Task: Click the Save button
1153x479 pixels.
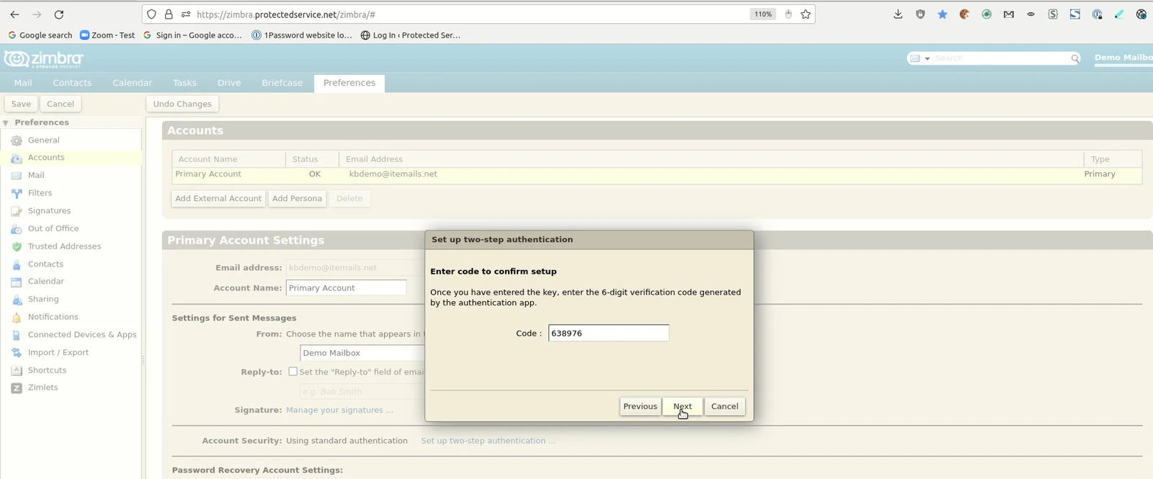Action: (x=21, y=104)
